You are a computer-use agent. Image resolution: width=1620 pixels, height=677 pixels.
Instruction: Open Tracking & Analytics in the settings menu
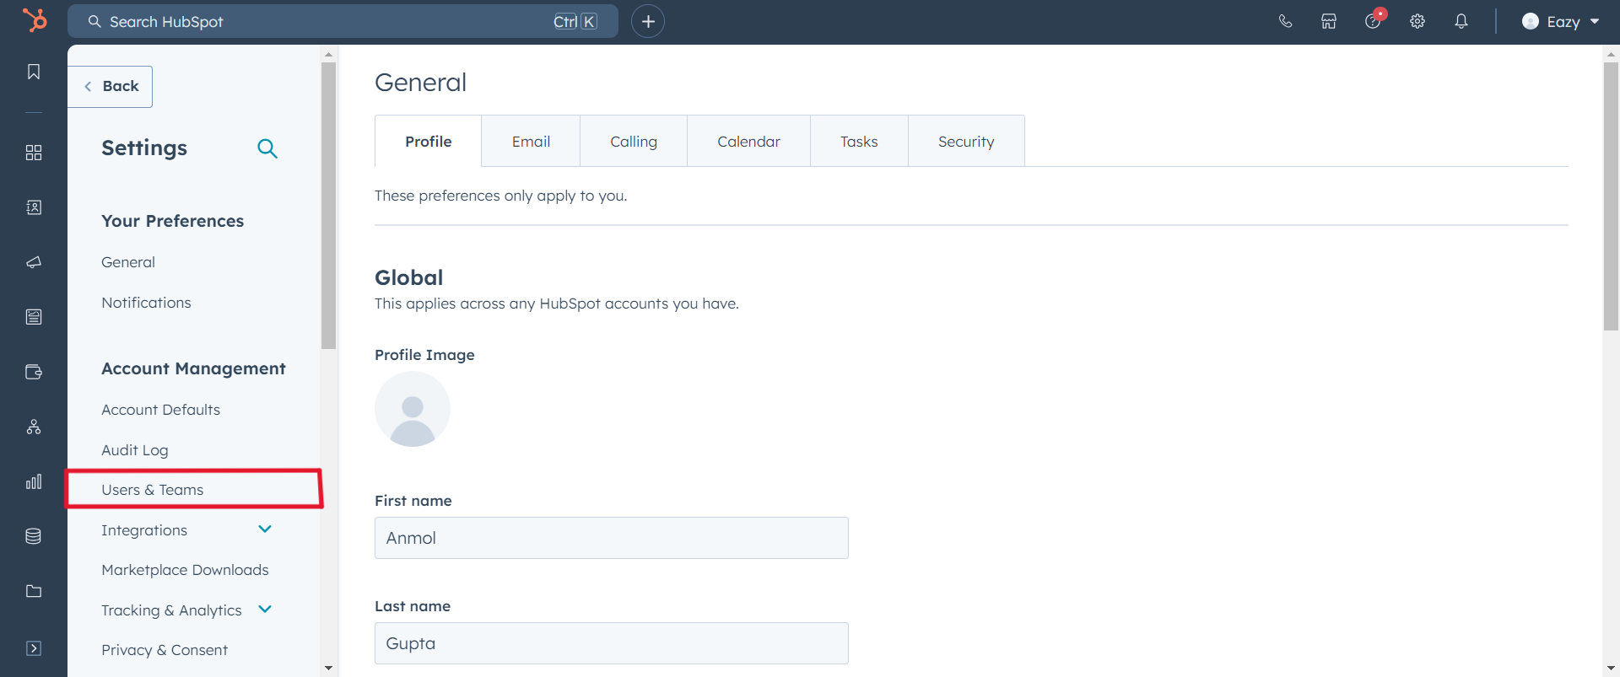[x=171, y=610]
